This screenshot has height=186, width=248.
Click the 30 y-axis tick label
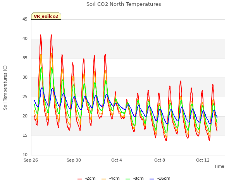point(25,77)
